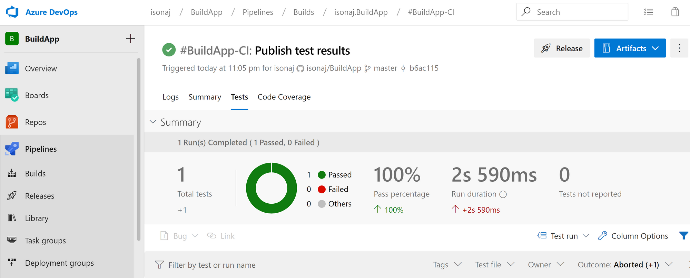This screenshot has width=690, height=278.
Task: Click the green donut chart
Action: 272,188
